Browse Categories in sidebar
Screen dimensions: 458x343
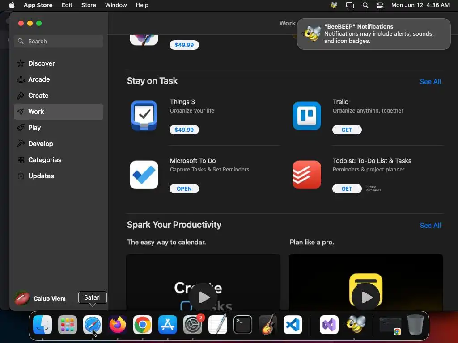59,160
